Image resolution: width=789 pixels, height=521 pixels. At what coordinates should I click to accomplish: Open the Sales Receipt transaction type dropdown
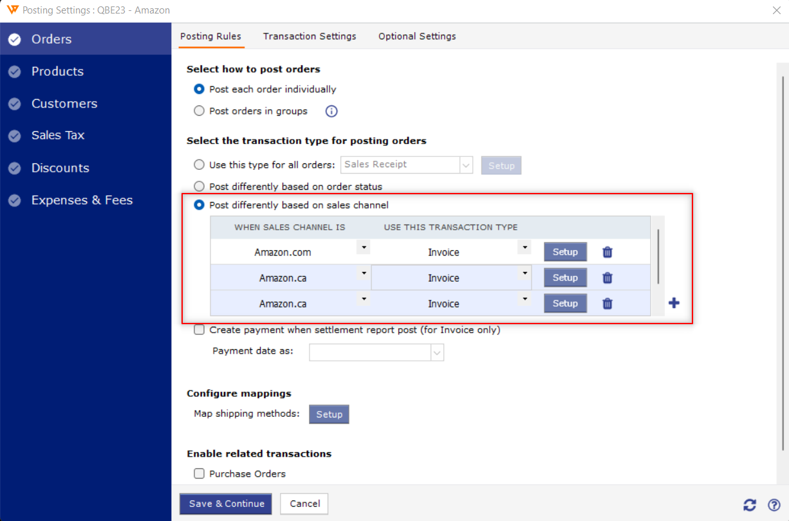(x=467, y=165)
